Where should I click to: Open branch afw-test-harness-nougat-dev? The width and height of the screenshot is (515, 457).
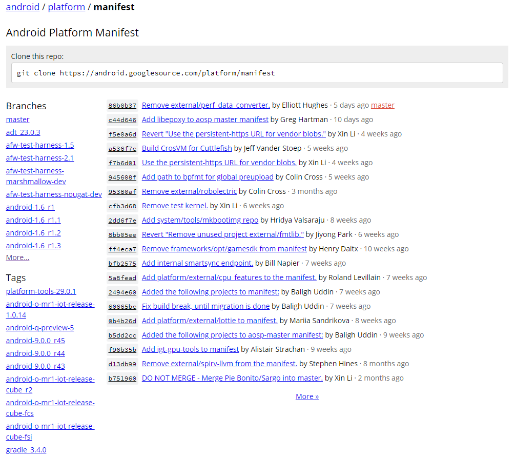point(54,194)
